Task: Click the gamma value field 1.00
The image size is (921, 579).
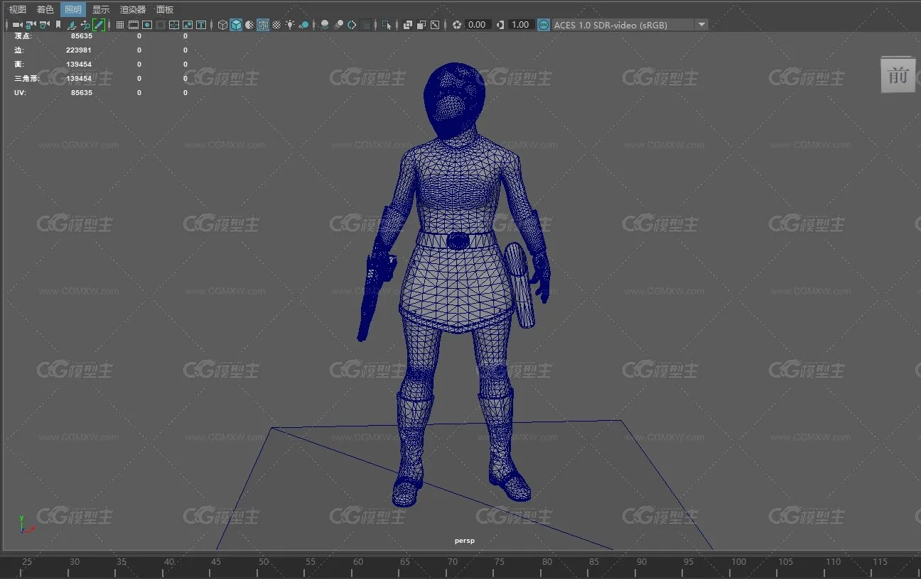Action: pyautogui.click(x=521, y=25)
